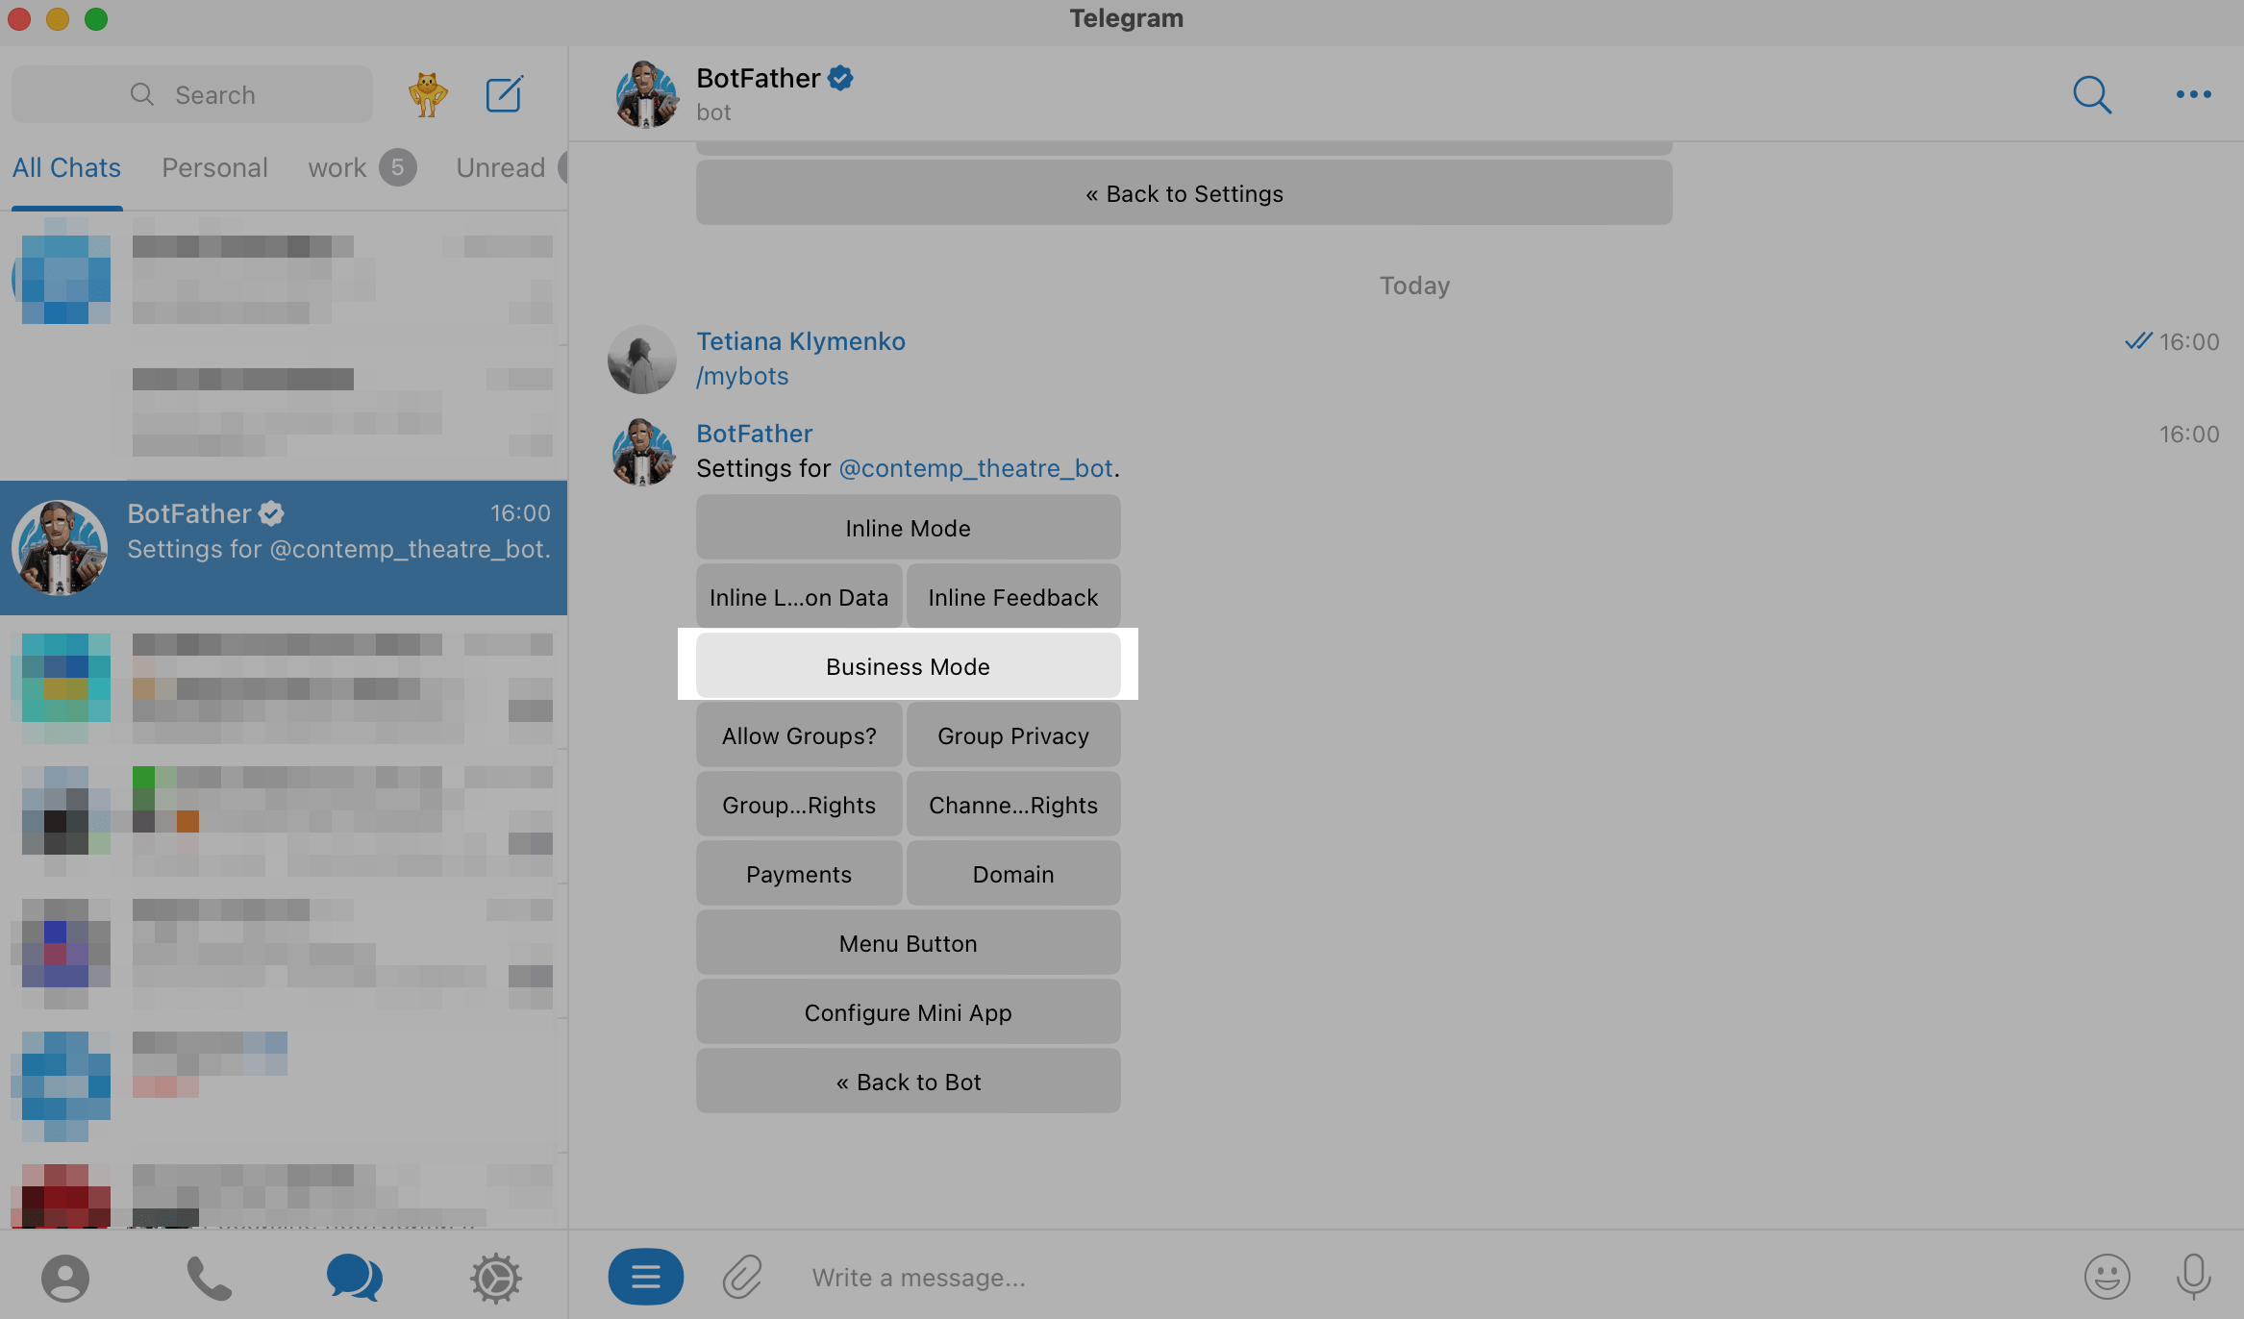Screen dimensions: 2244x1319
Task: Open Calls tab with phone icon
Action: click(209, 1278)
